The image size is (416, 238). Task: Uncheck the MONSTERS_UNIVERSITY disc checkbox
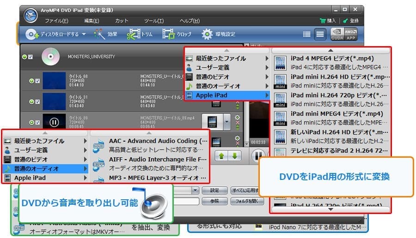pos(31,57)
